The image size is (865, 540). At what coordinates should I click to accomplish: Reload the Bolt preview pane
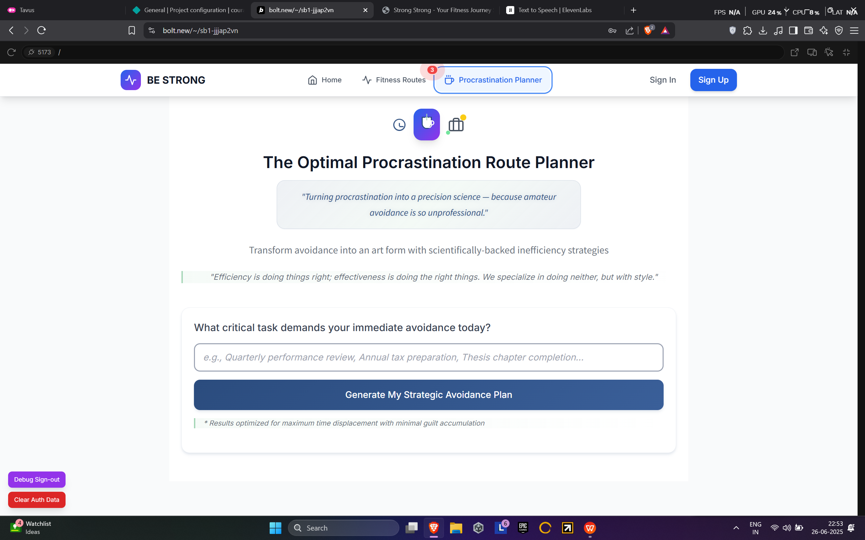11,52
